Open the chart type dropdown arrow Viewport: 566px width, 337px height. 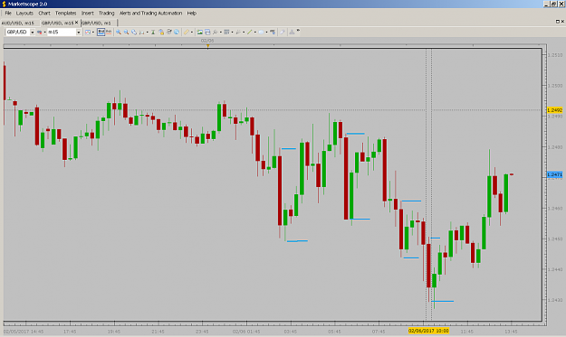tap(93, 32)
